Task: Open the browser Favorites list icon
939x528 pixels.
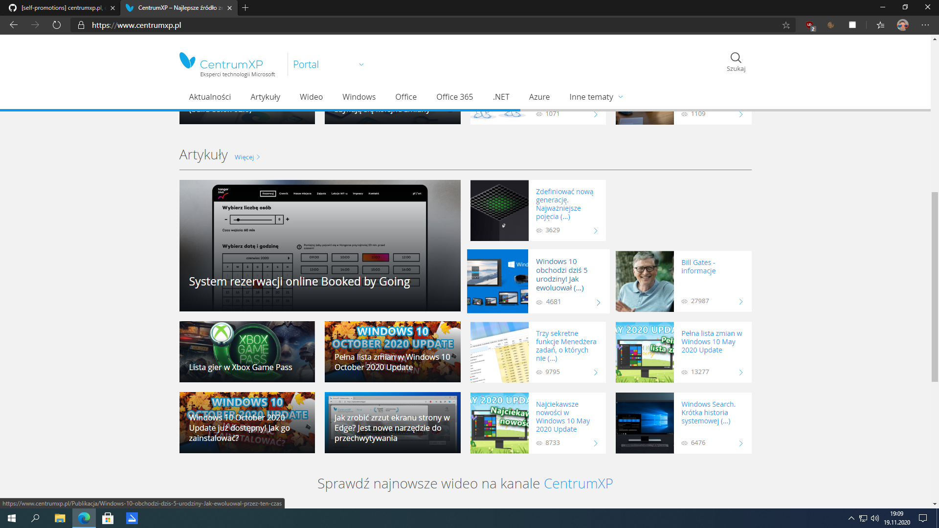Action: point(880,25)
